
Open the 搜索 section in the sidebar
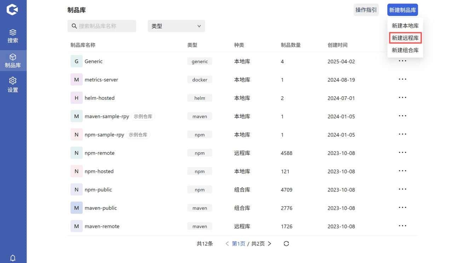(13, 35)
